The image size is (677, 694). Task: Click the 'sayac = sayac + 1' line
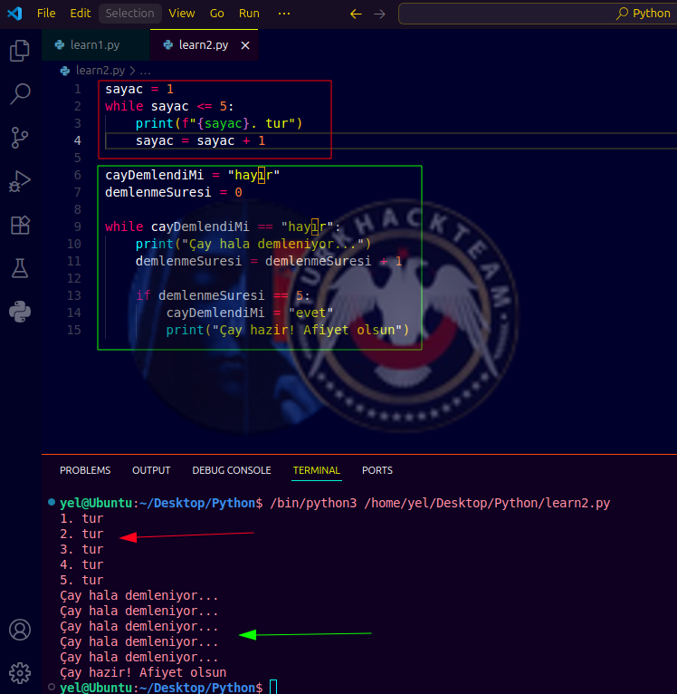point(200,140)
